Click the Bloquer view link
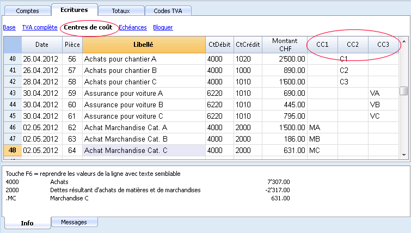 [x=163, y=27]
